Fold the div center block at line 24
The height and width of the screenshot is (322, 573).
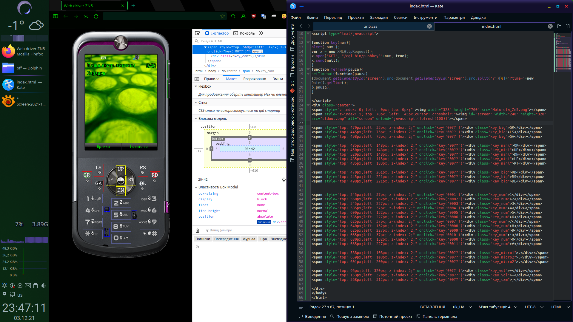308,105
